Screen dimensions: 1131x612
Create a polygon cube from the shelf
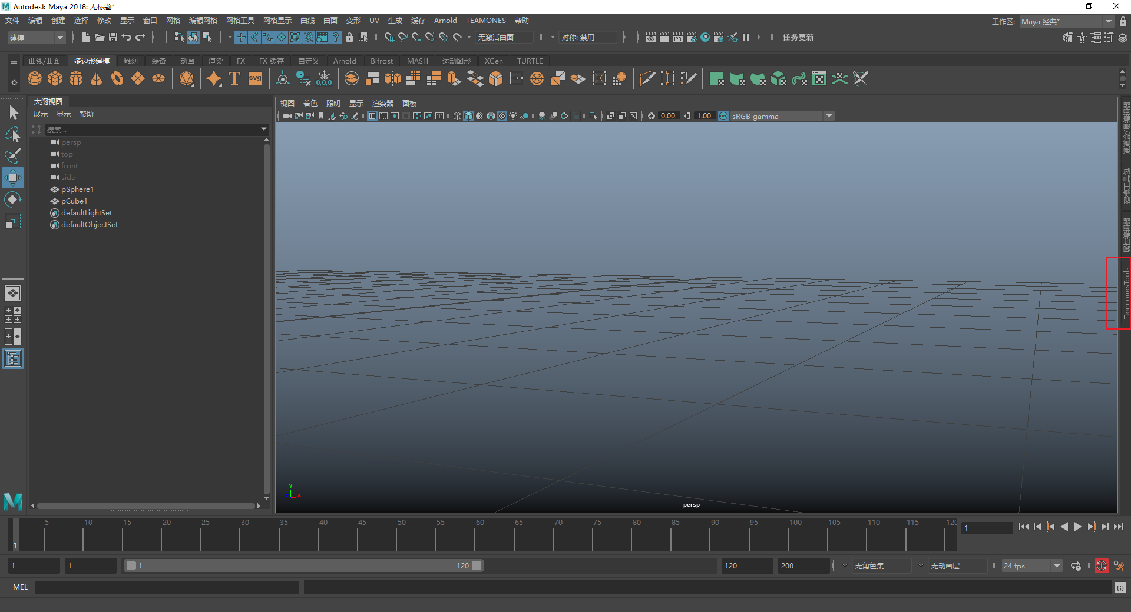[55, 79]
